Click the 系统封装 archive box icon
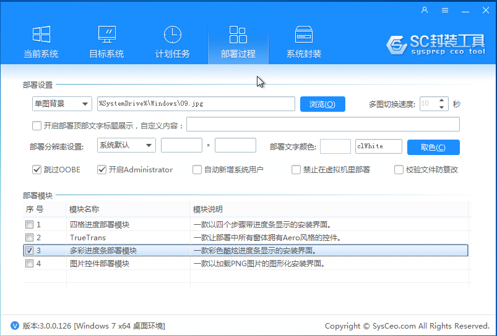 click(x=304, y=34)
